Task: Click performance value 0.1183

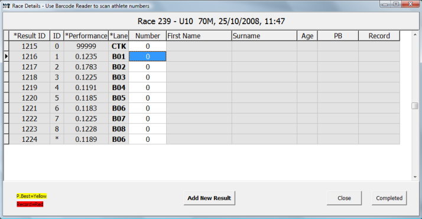Action: point(86,108)
